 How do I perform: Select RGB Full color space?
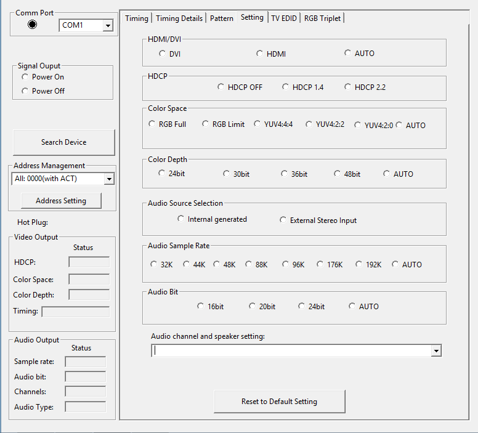152,124
